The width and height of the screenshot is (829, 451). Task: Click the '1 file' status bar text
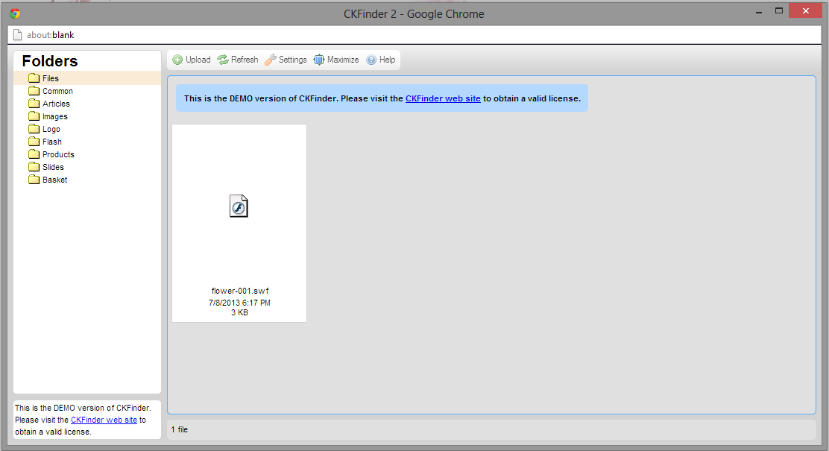180,429
